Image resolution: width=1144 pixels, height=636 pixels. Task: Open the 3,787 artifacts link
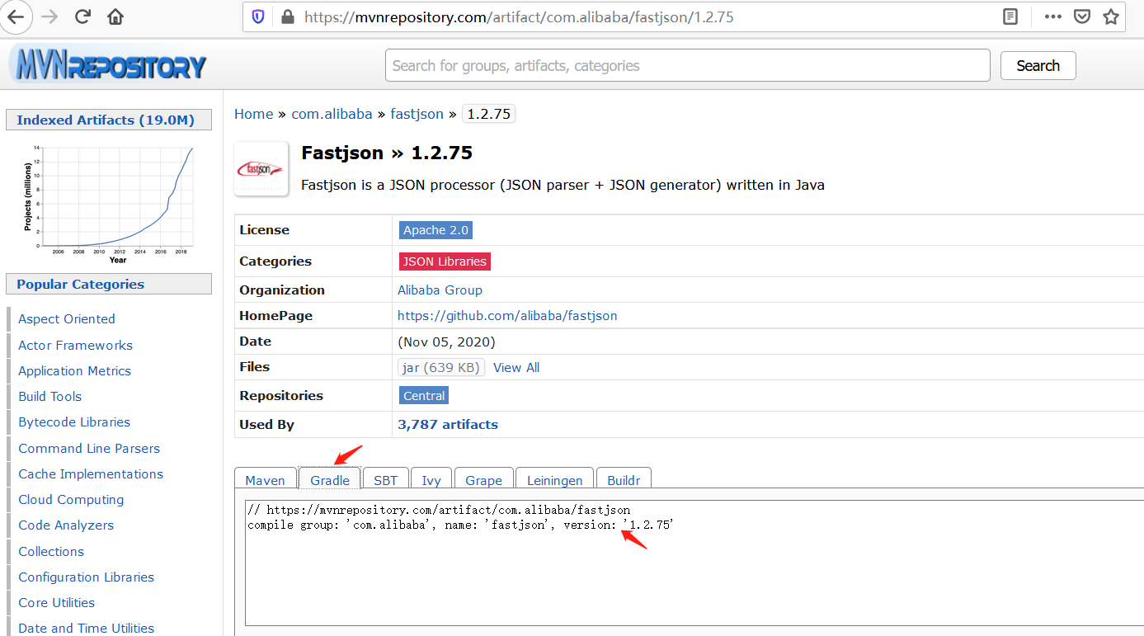448,425
